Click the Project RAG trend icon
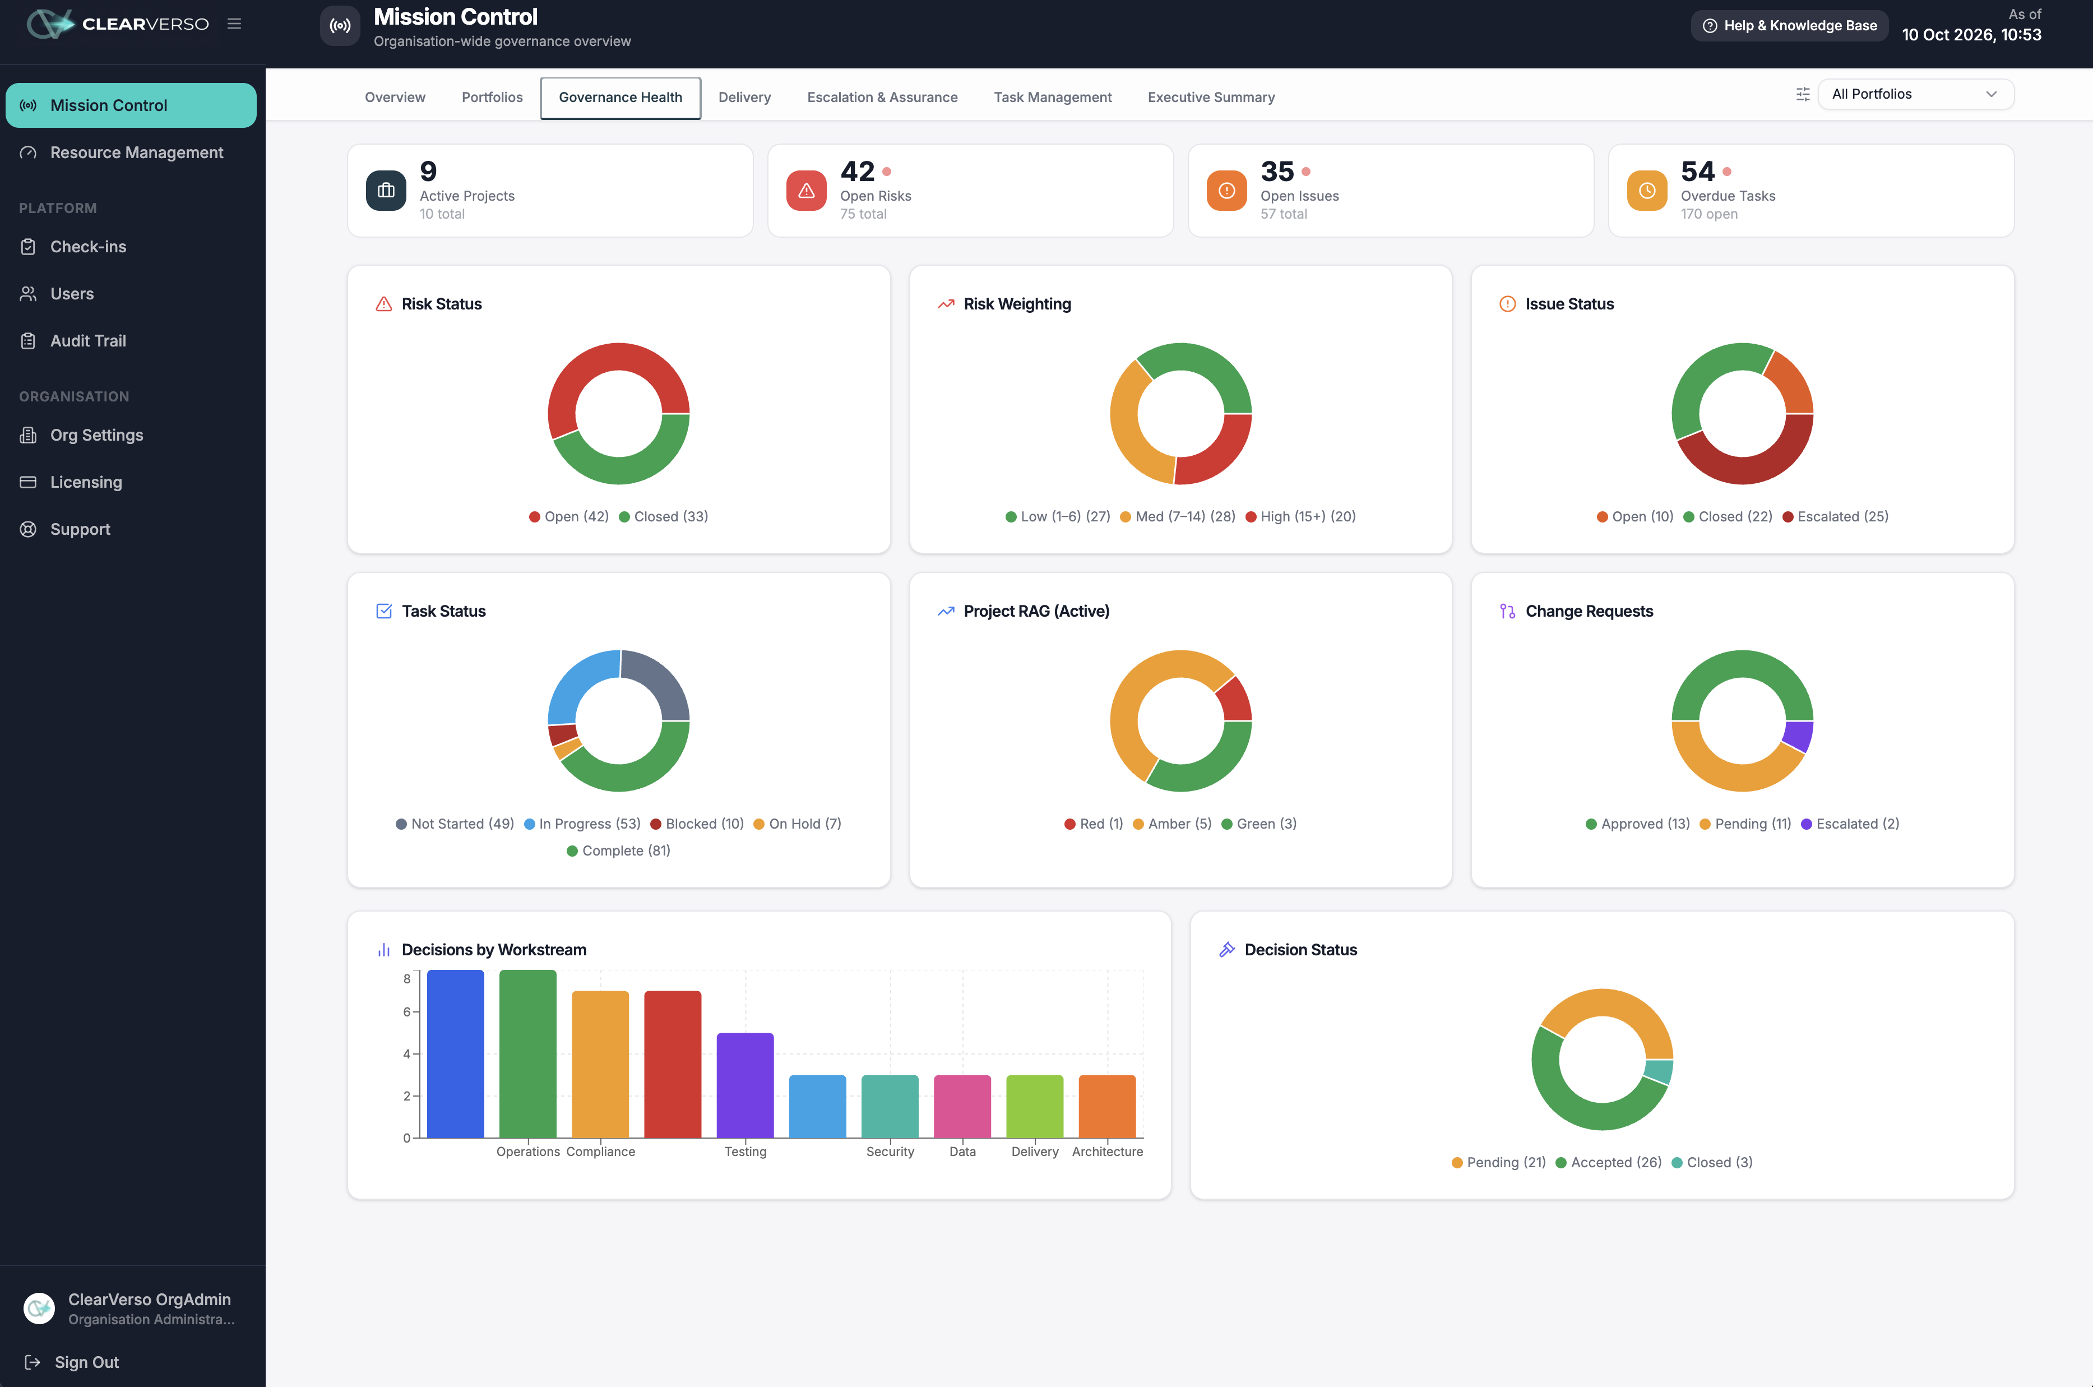The width and height of the screenshot is (2093, 1387). 946,611
